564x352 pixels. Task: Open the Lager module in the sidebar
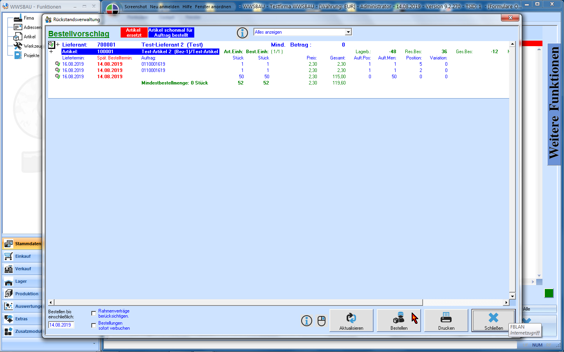[21, 281]
